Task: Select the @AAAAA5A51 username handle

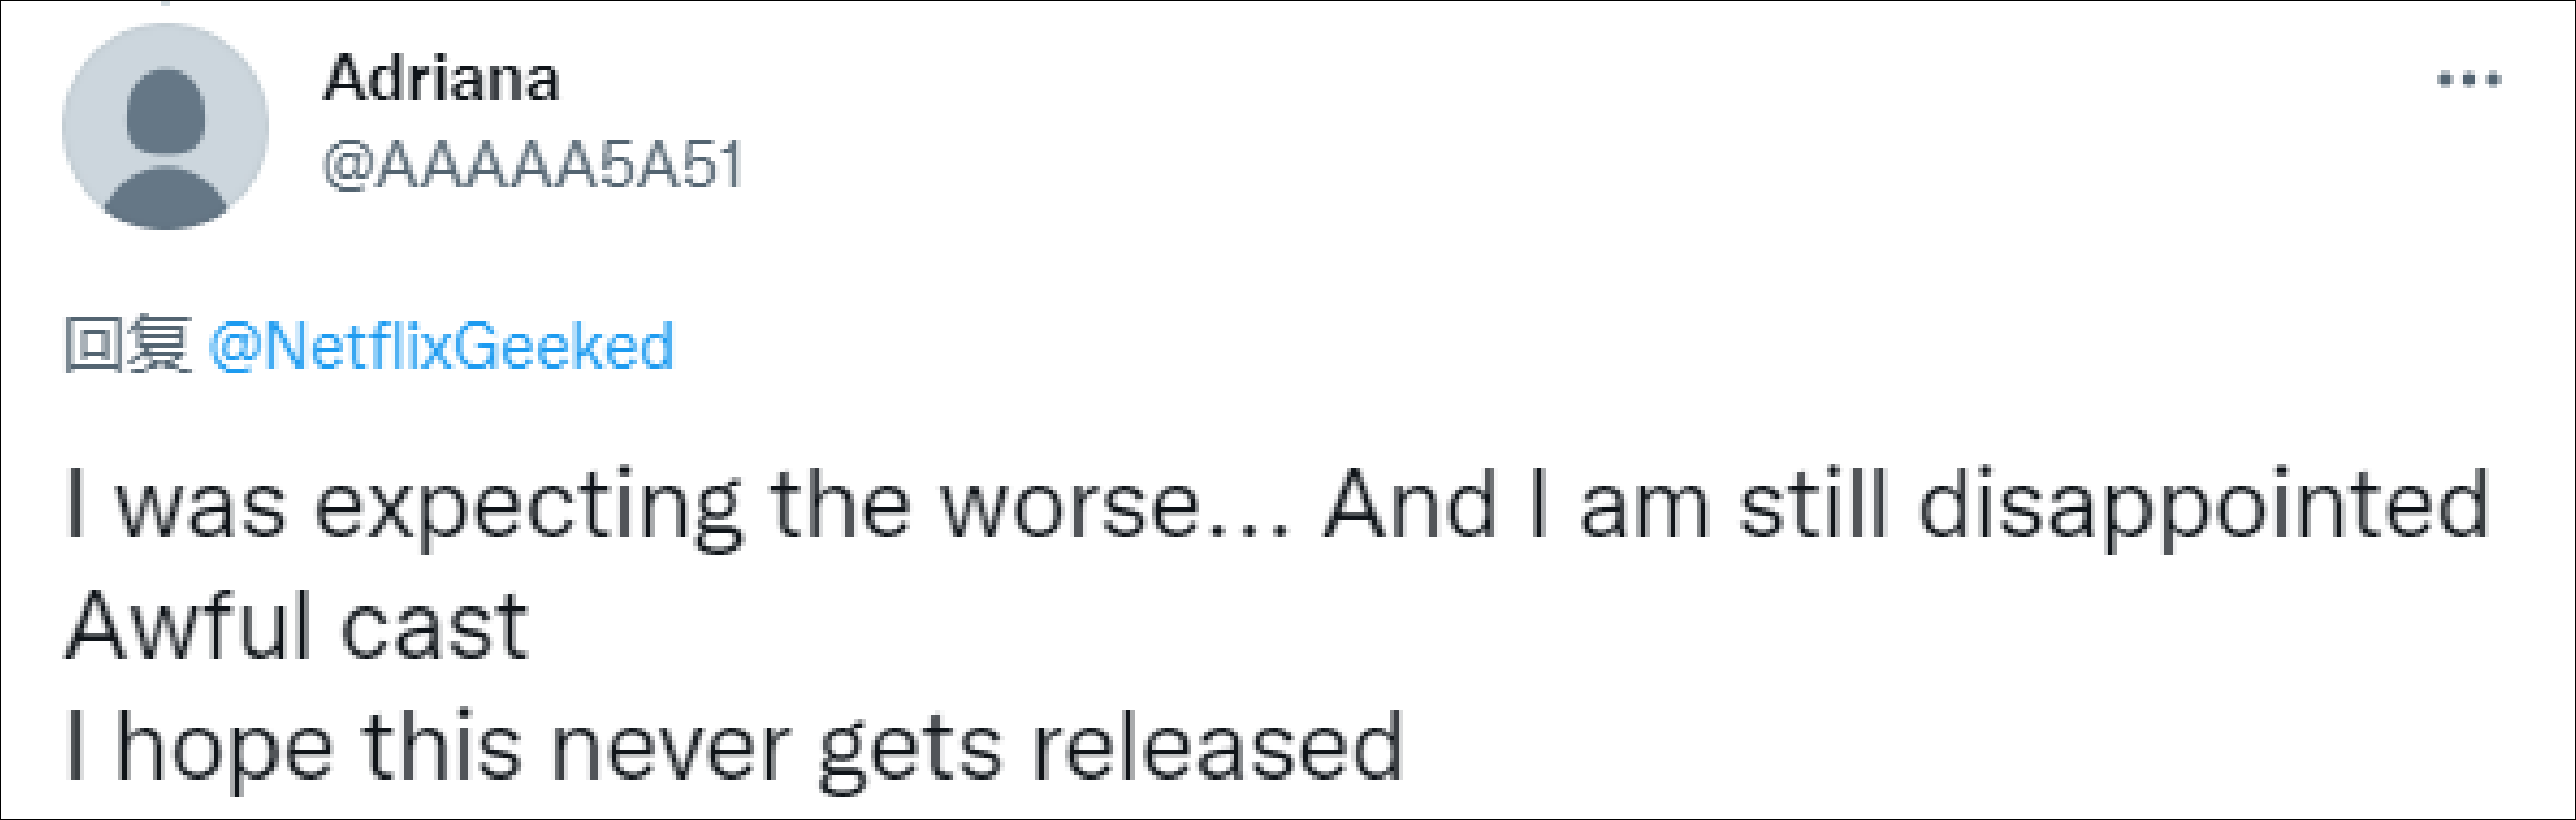Action: [x=533, y=165]
